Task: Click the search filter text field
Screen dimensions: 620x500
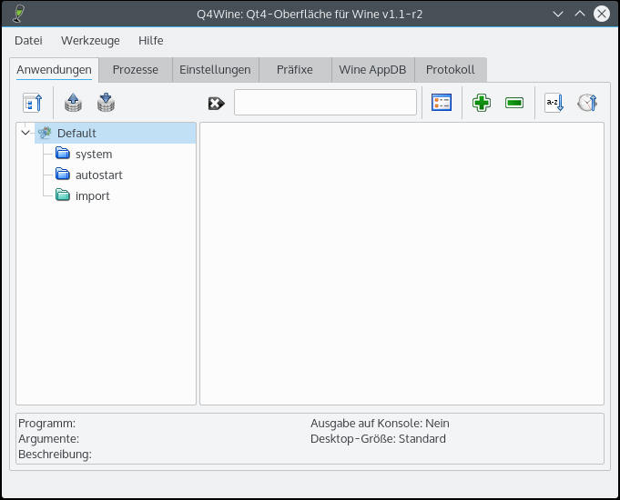Action: [325, 103]
